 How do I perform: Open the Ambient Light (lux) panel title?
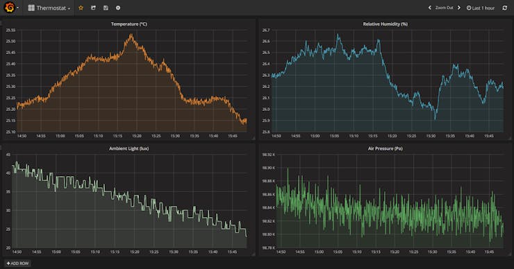point(128,148)
